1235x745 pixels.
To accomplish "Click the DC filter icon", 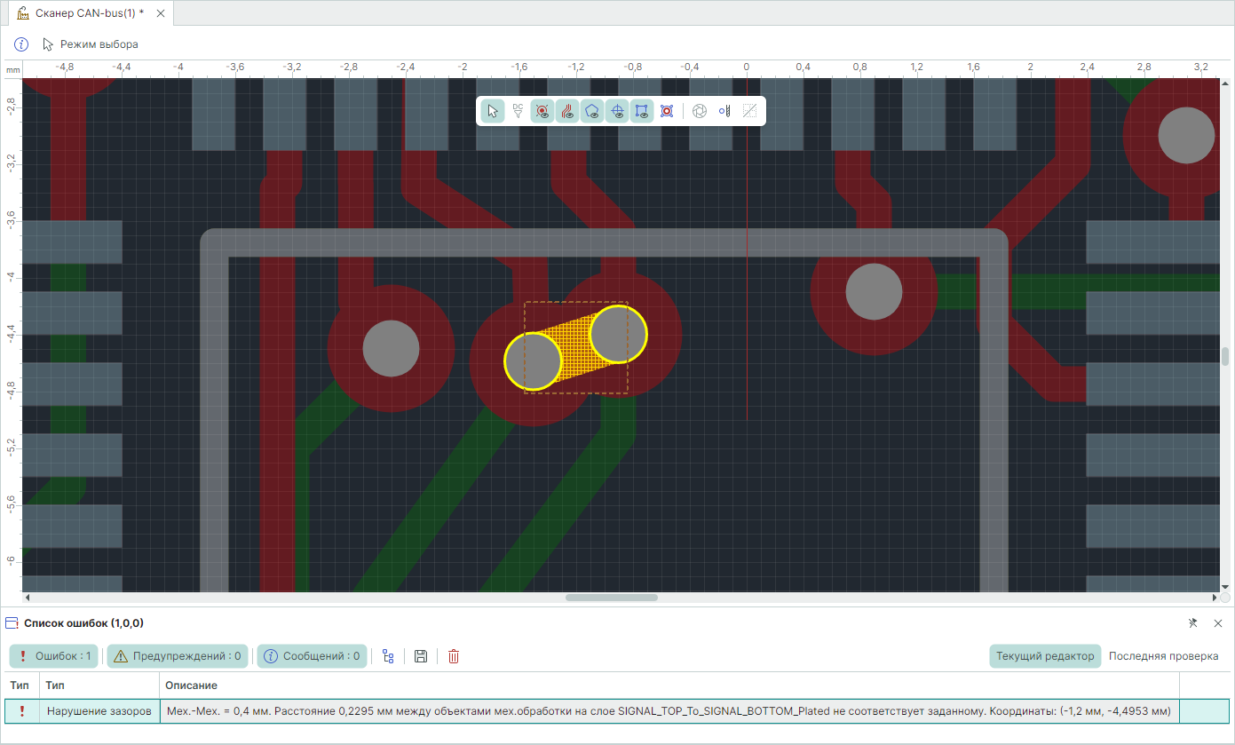I will point(518,111).
